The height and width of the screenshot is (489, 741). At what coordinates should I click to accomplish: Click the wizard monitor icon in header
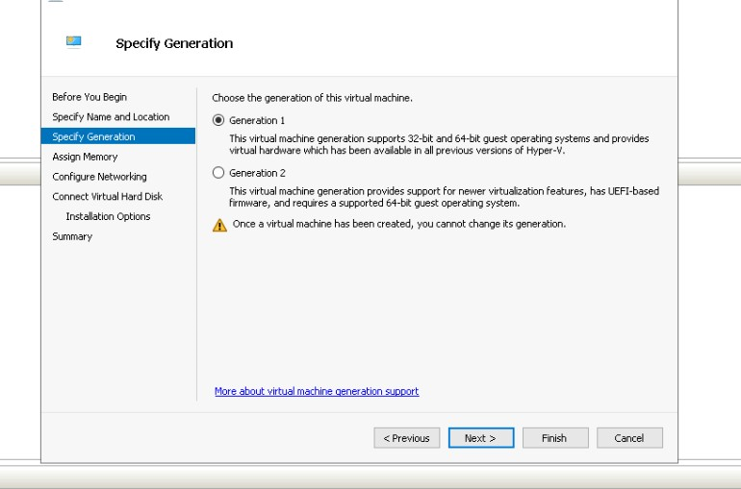tap(74, 40)
